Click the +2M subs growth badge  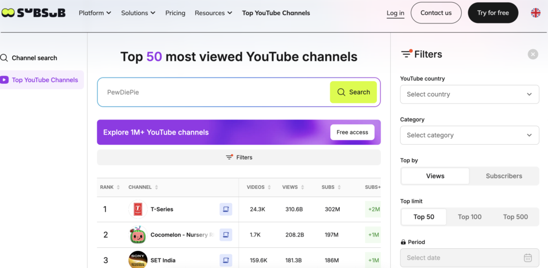point(373,209)
